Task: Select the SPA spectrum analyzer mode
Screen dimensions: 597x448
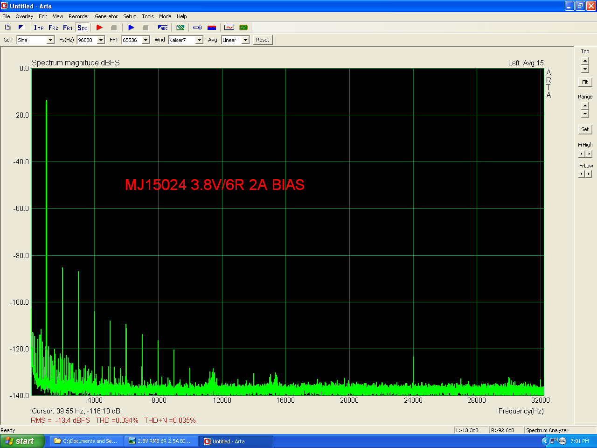Action: point(83,28)
